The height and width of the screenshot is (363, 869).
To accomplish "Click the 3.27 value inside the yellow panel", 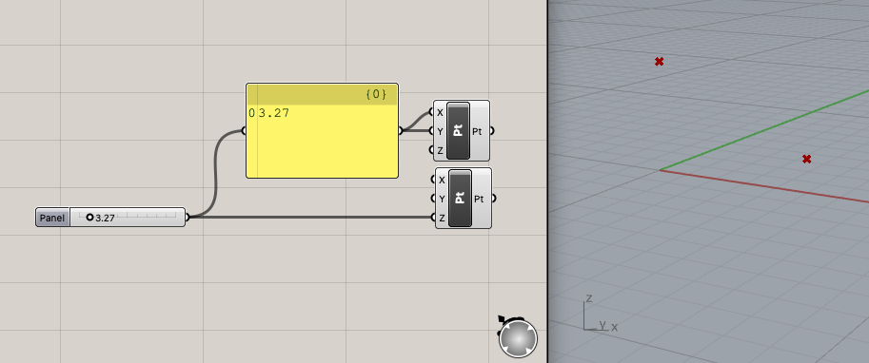I will coord(274,113).
